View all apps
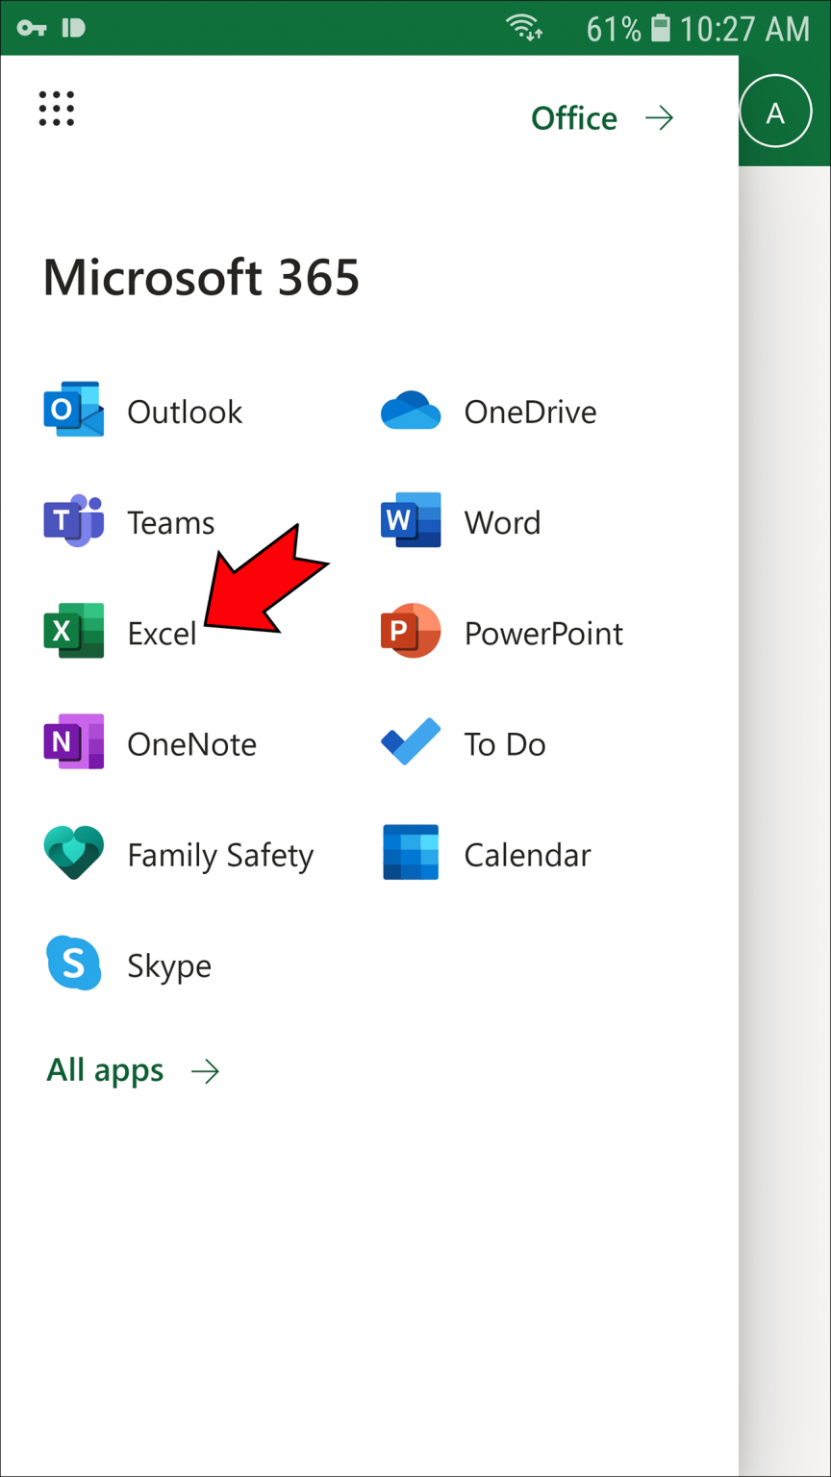831x1477 pixels. pos(105,1069)
